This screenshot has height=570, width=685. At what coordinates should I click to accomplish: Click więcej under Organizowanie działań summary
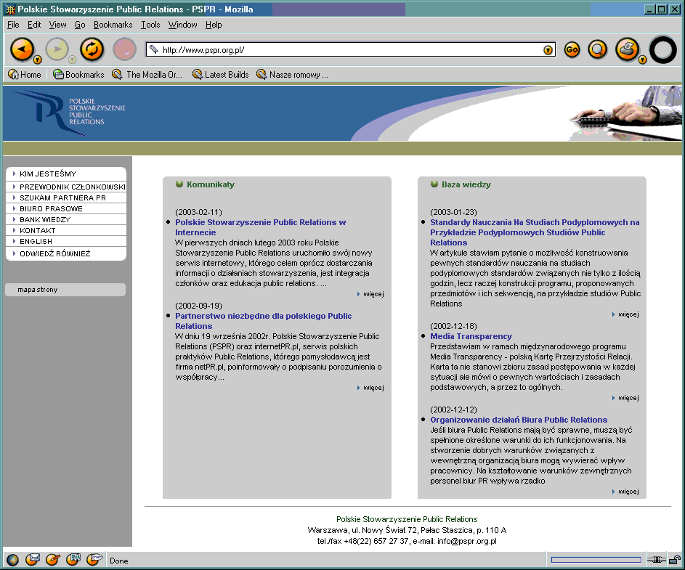(x=625, y=492)
